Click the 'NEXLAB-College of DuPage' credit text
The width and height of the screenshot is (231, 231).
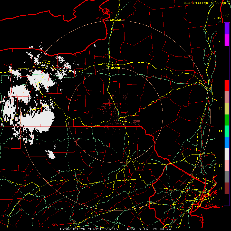coord(205,3)
